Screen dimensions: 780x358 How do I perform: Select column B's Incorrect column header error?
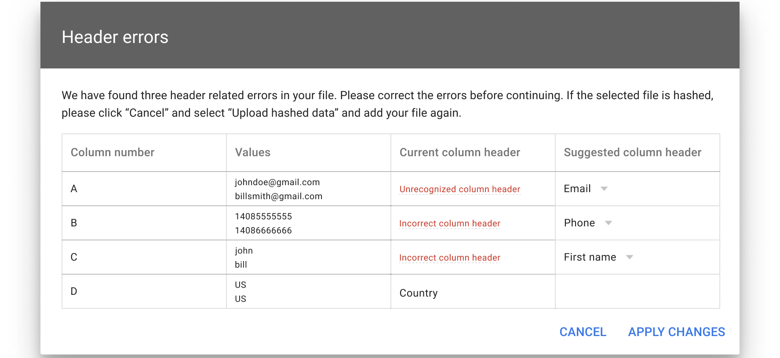(449, 223)
